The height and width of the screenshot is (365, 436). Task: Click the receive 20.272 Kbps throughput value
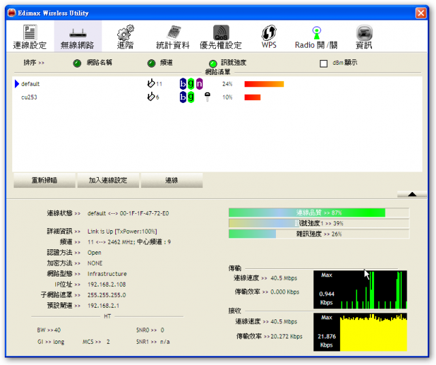pyautogui.click(x=286, y=336)
